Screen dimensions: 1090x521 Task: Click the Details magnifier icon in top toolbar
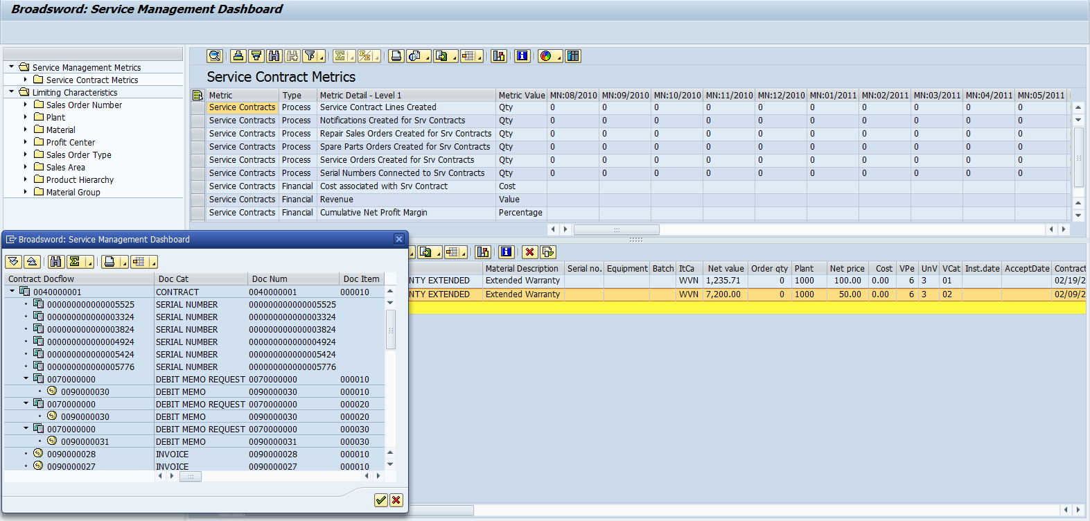(215, 56)
